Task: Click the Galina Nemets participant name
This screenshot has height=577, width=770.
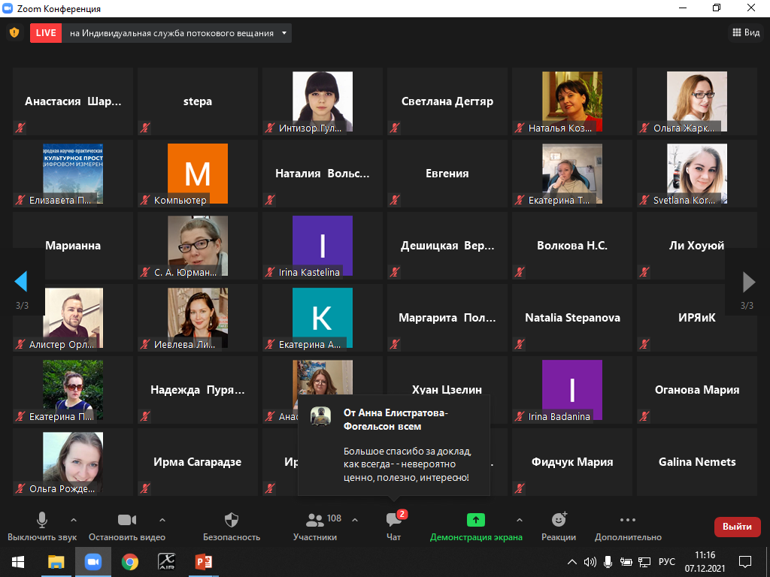Action: click(x=697, y=462)
